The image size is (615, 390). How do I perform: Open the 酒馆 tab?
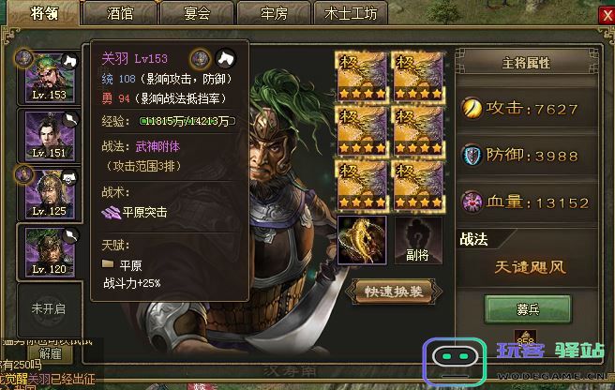click(120, 13)
